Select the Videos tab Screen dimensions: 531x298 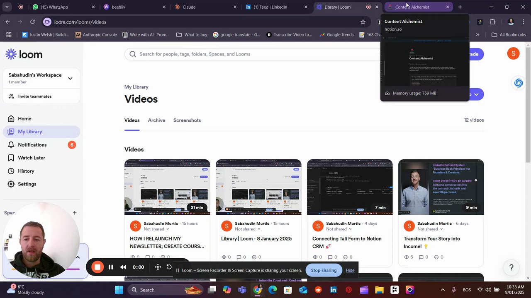tap(132, 120)
